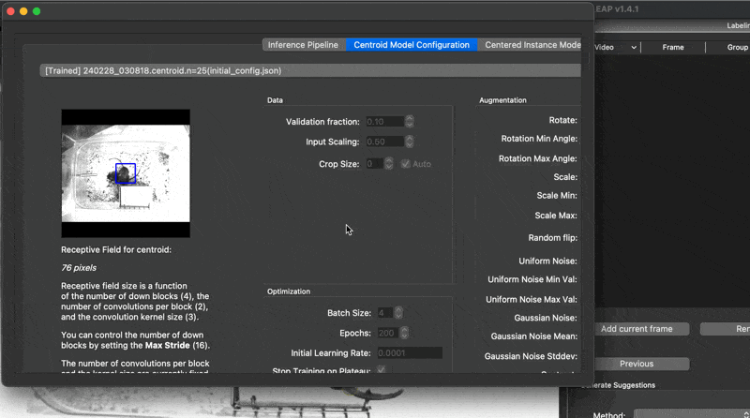Click the Epochs stepper arrows
The height and width of the screenshot is (418, 750).
click(x=410, y=333)
